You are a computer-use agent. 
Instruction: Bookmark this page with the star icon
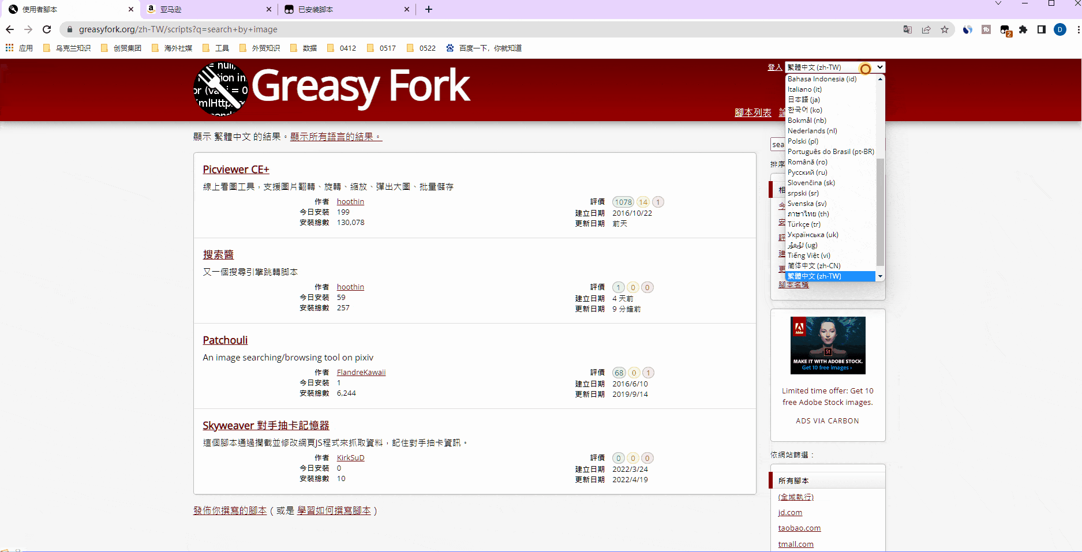pos(945,29)
